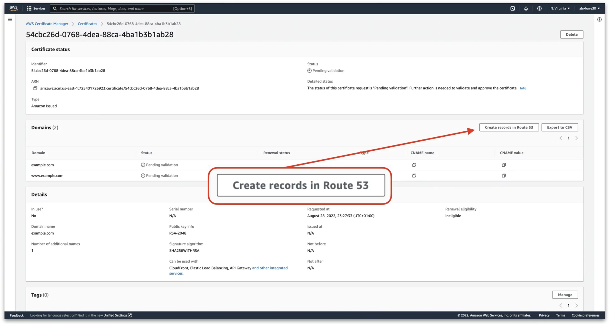This screenshot has height=324, width=609.
Task: Open Unified Settings external link icon
Action: (130, 315)
